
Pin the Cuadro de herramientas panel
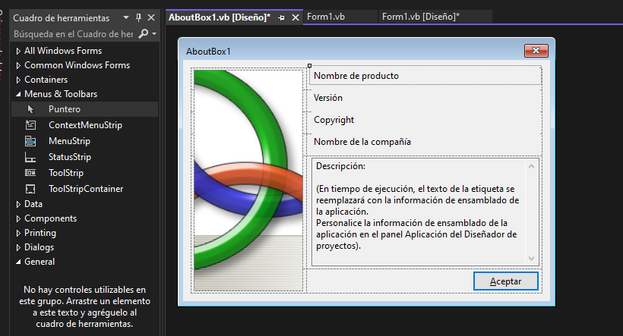(138, 17)
